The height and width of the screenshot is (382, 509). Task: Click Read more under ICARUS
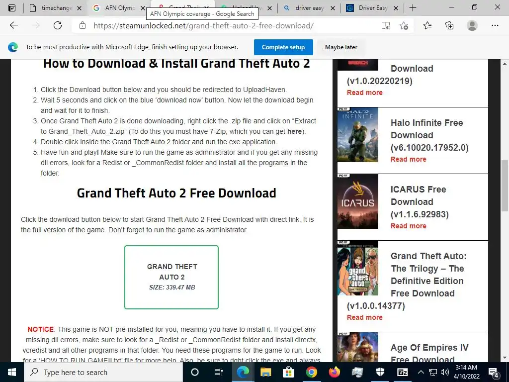click(x=409, y=226)
